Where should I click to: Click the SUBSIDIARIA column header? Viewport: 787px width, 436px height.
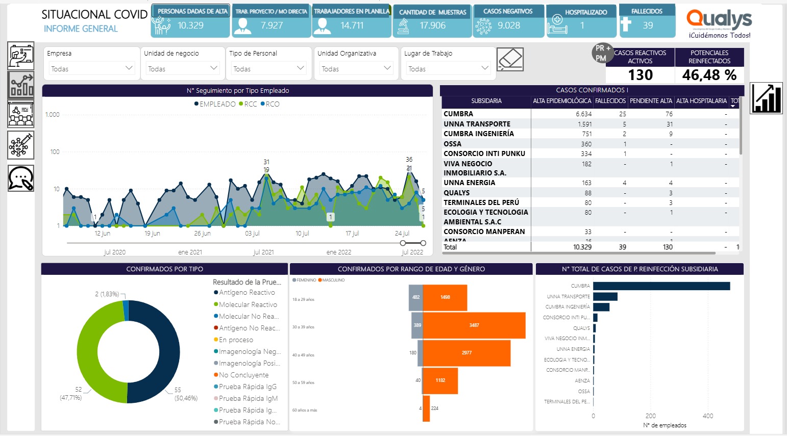click(486, 101)
